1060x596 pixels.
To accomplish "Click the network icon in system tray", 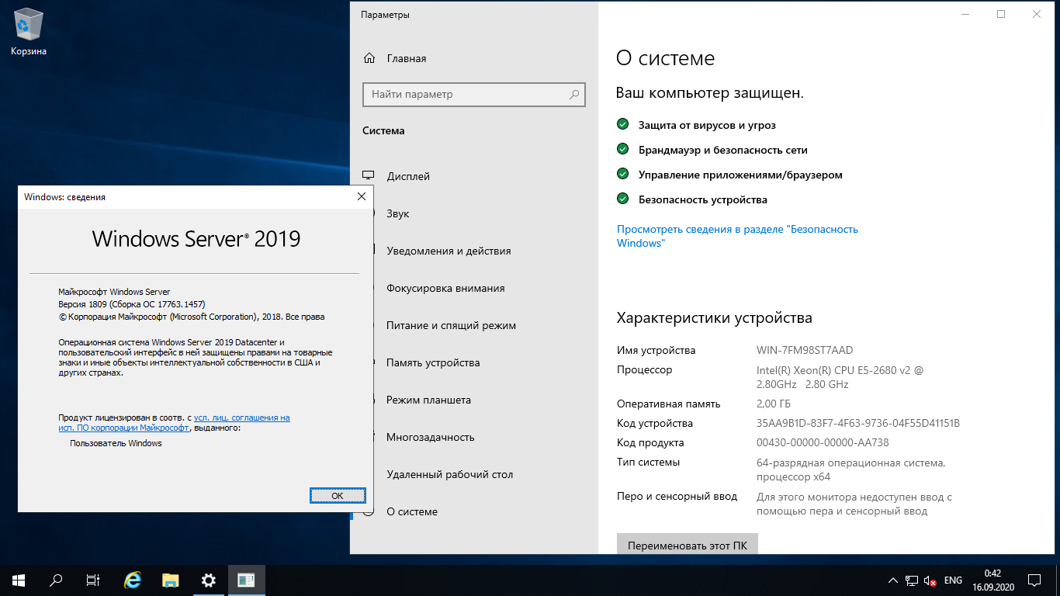I will tap(912, 580).
